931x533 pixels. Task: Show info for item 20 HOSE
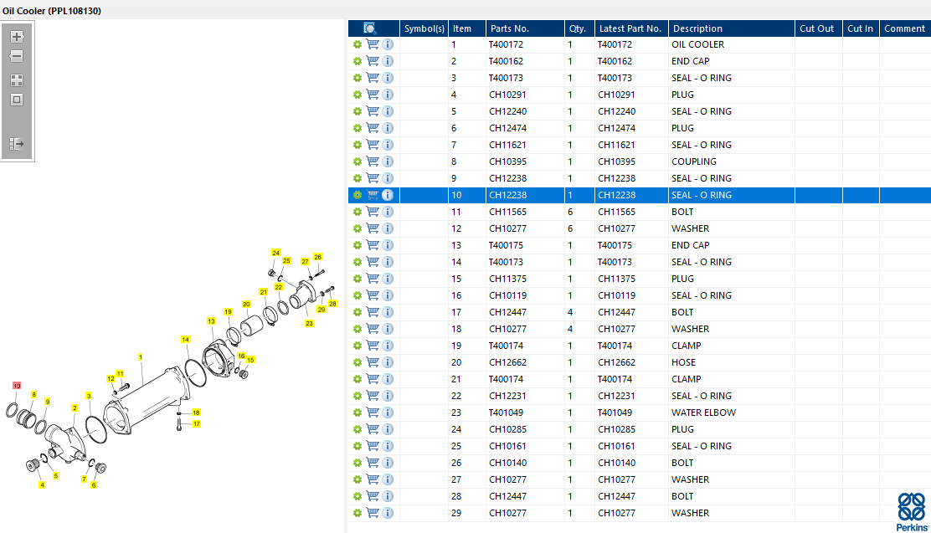[x=388, y=362]
